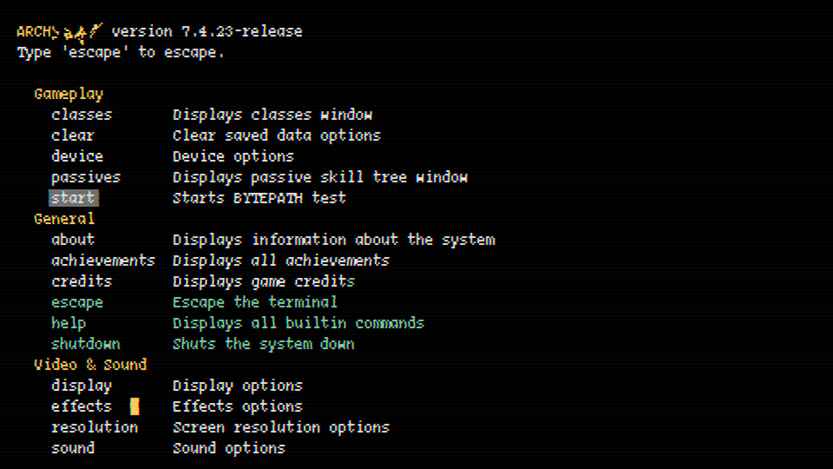Image resolution: width=833 pixels, height=469 pixels.
Task: Click the device options command
Action: click(x=77, y=156)
